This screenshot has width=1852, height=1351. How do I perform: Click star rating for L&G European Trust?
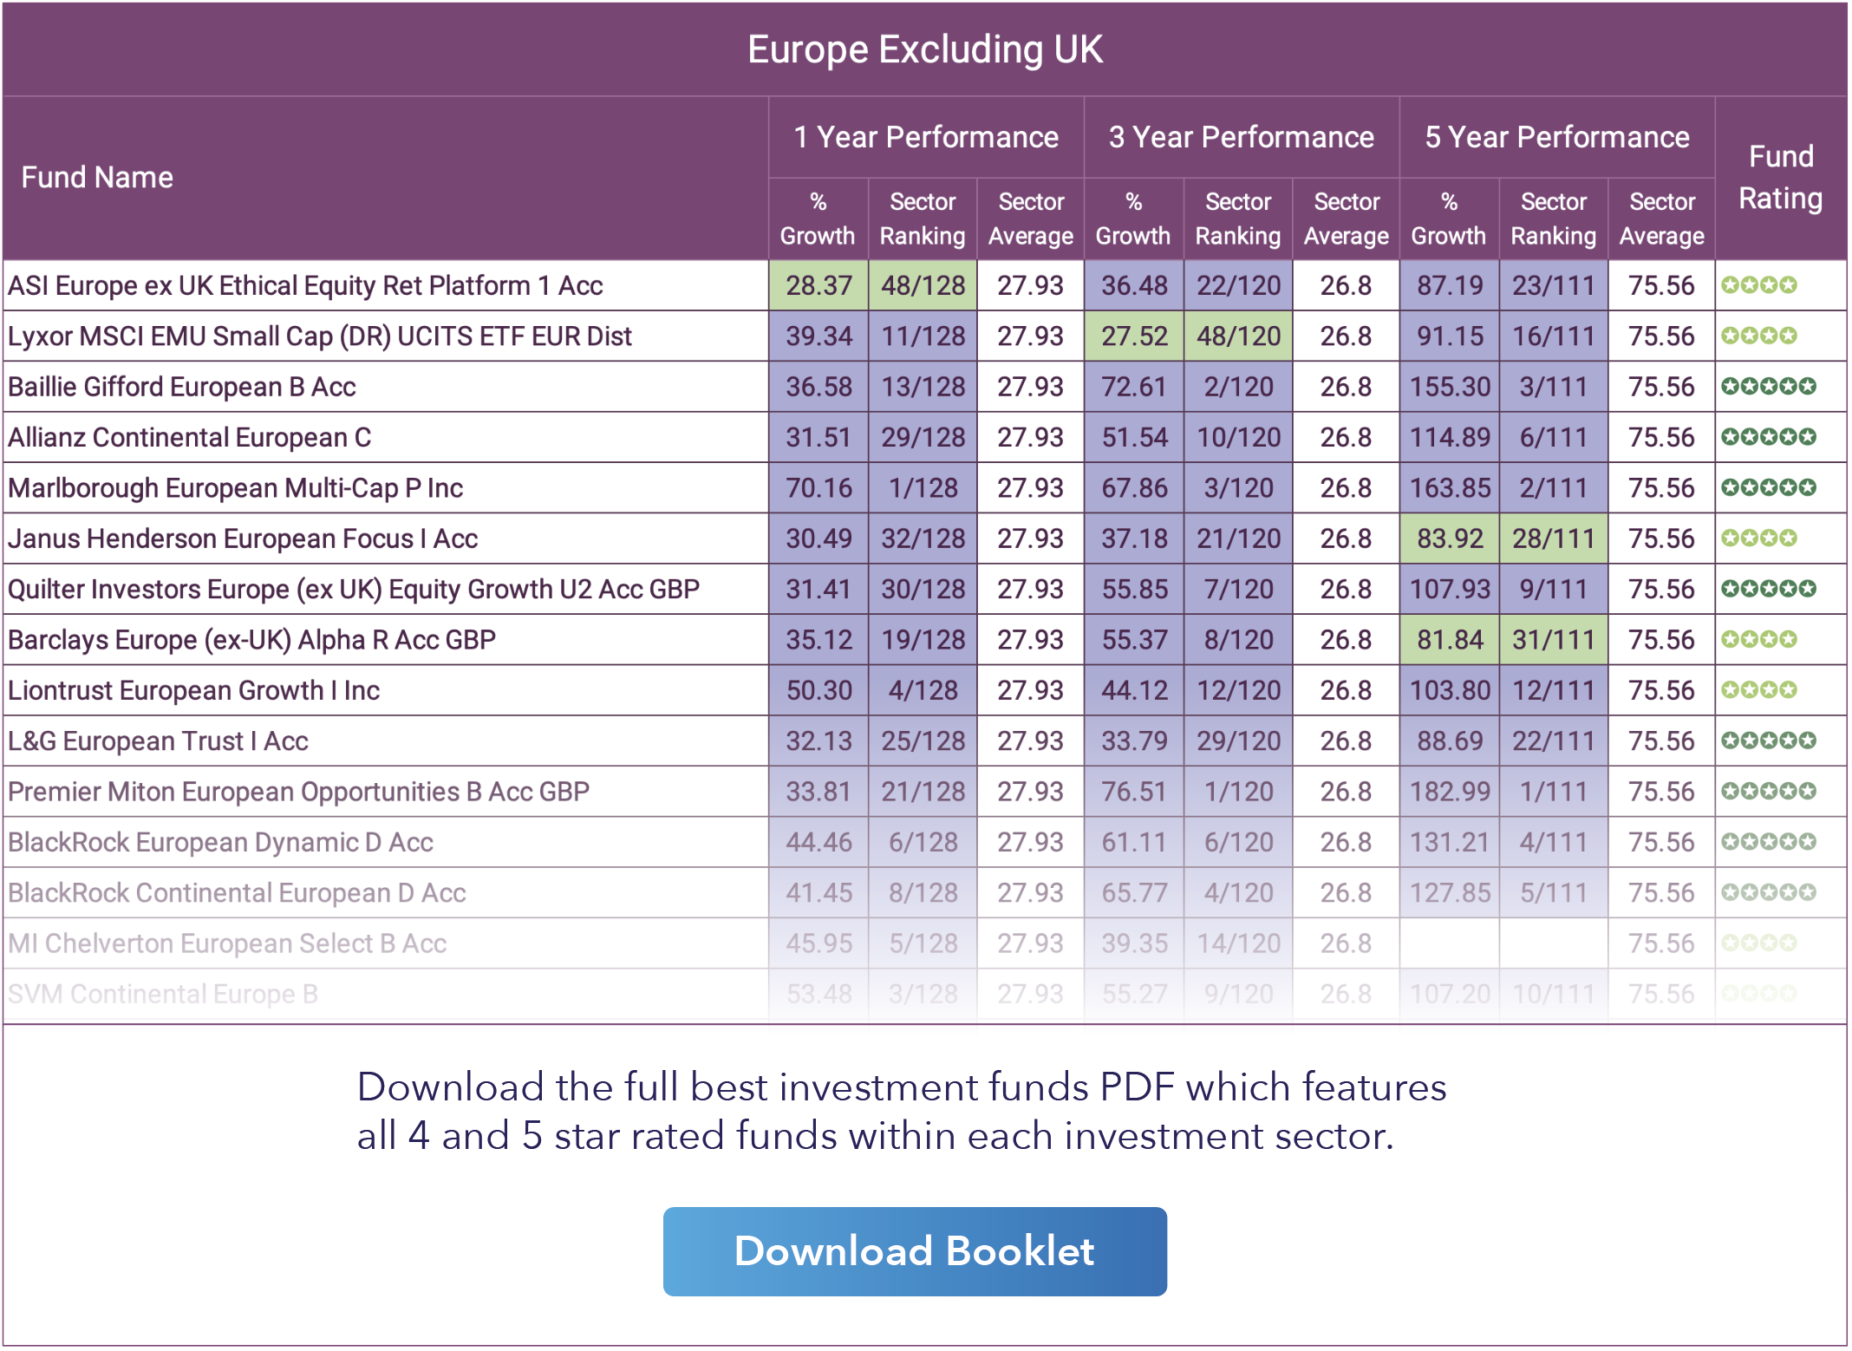click(x=1768, y=741)
